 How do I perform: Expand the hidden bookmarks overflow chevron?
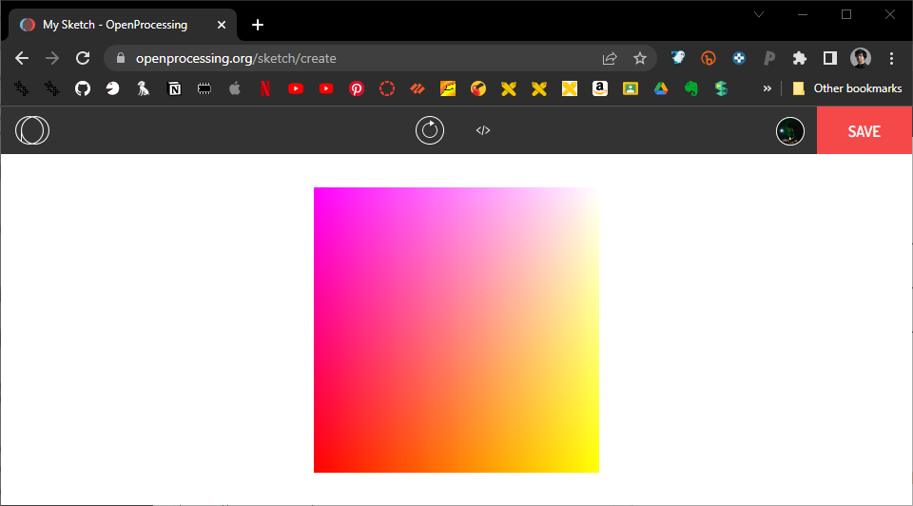pyautogui.click(x=767, y=88)
